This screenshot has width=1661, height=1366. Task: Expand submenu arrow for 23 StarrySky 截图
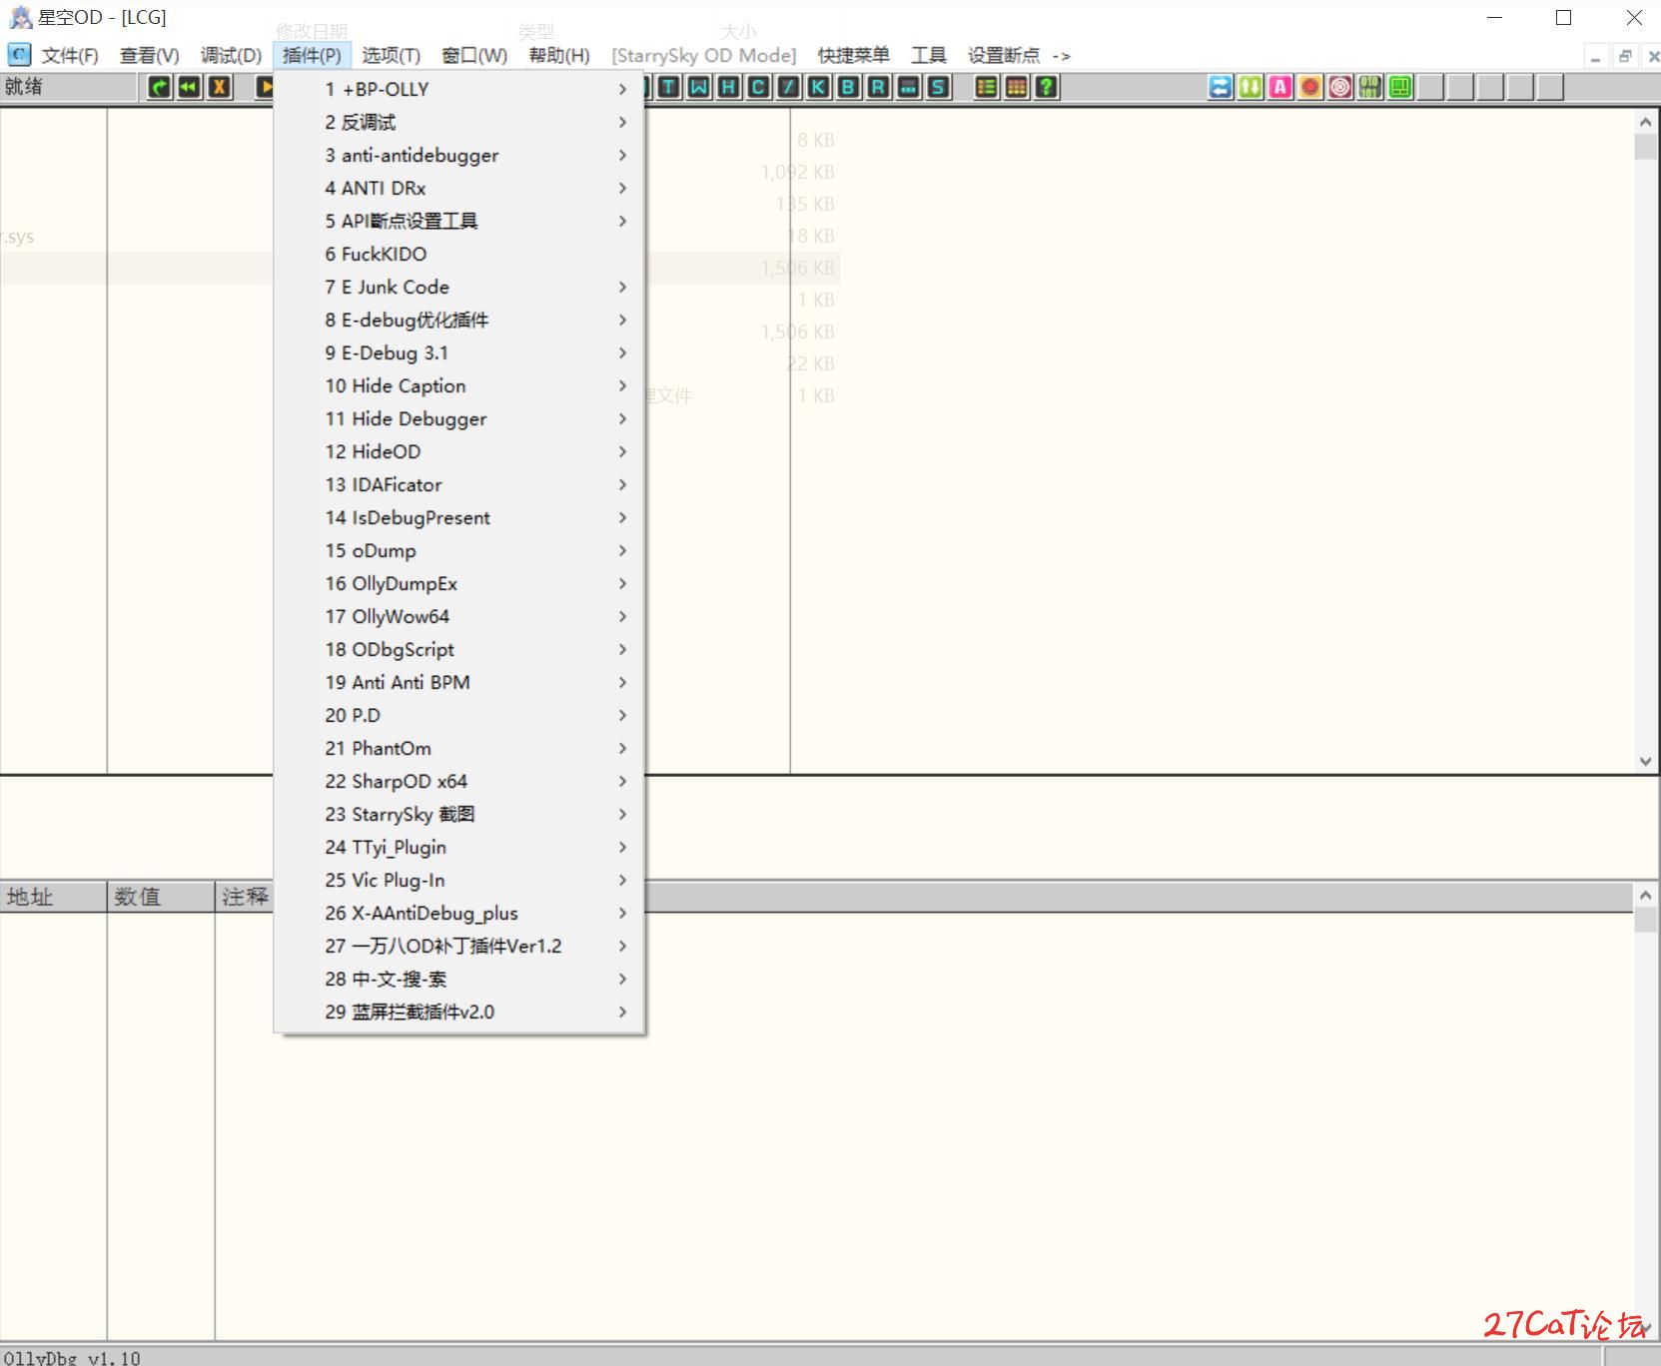[622, 814]
